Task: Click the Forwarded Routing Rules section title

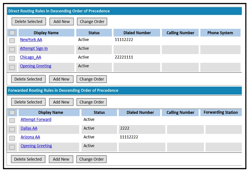Action: tap(63, 90)
